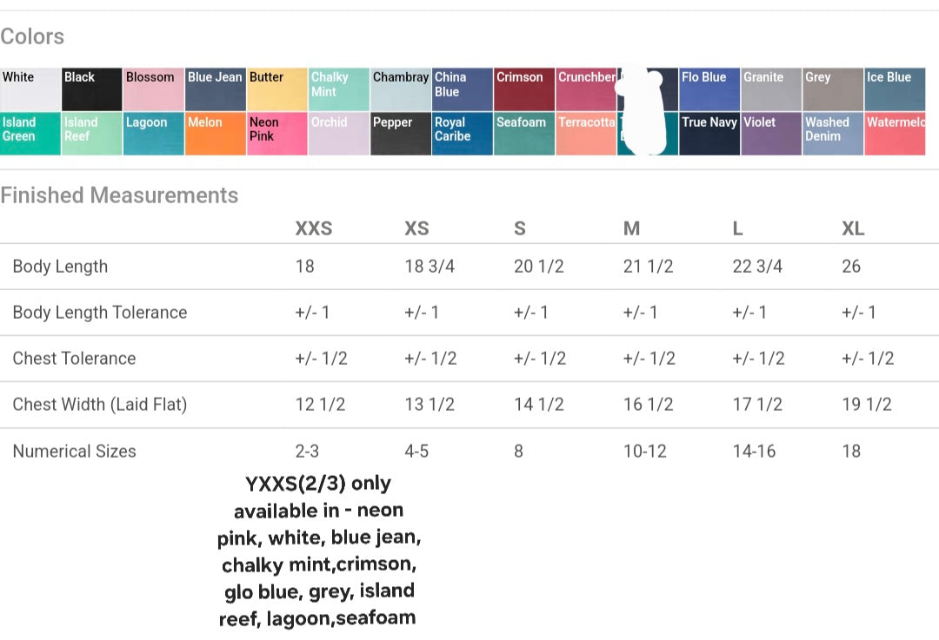The height and width of the screenshot is (640, 939).
Task: Select the Neon Pink swatch
Action: click(x=276, y=135)
